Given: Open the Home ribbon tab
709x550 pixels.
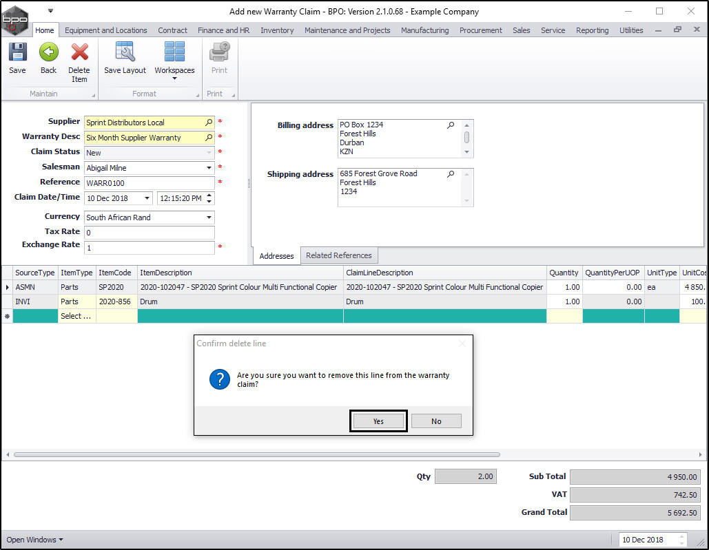Looking at the screenshot, I should pyautogui.click(x=45, y=30).
